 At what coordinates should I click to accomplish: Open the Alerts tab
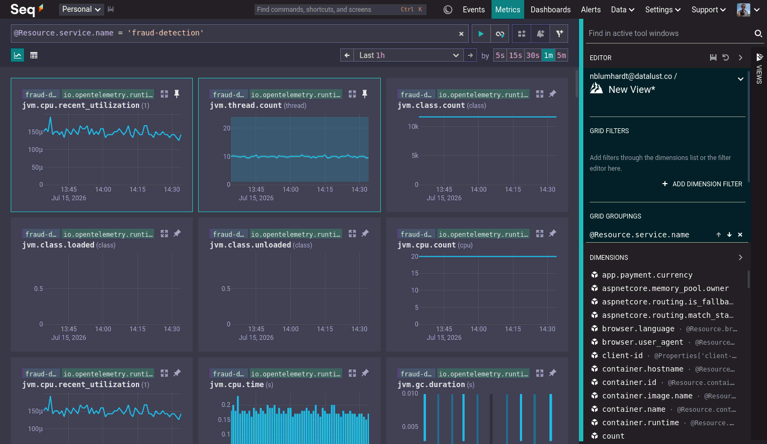point(591,10)
